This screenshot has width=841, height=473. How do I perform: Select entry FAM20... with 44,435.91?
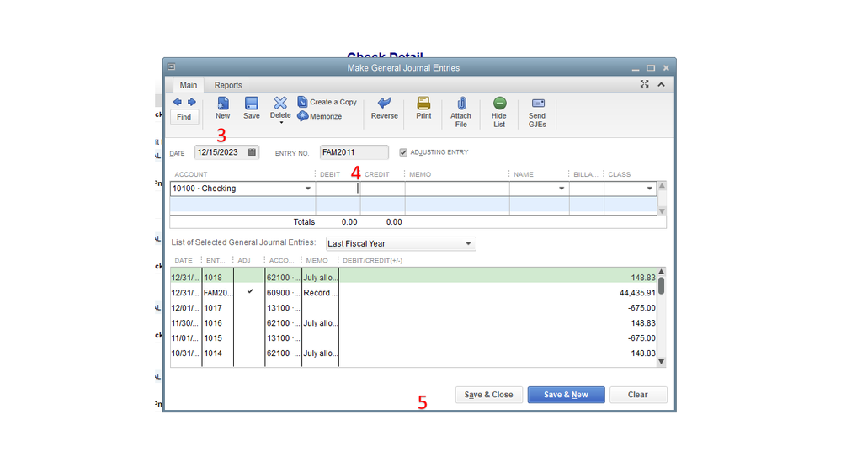pyautogui.click(x=413, y=293)
